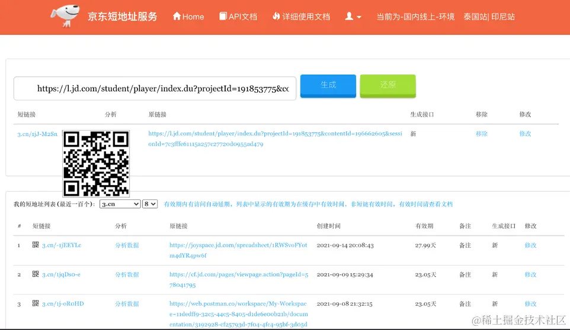Click 移除 for the generated link
This screenshot has height=330, width=570.
click(x=481, y=134)
